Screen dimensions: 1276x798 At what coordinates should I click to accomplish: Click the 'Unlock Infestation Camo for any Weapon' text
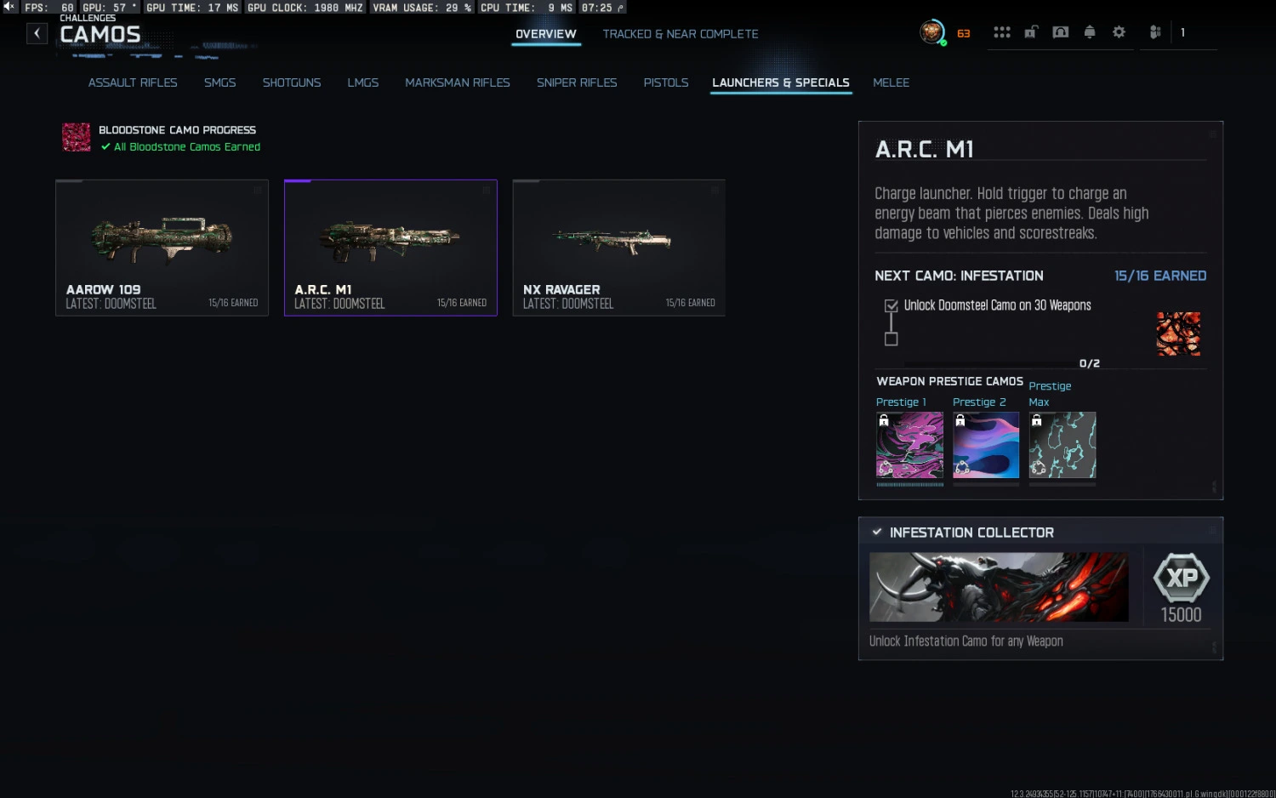tap(966, 641)
